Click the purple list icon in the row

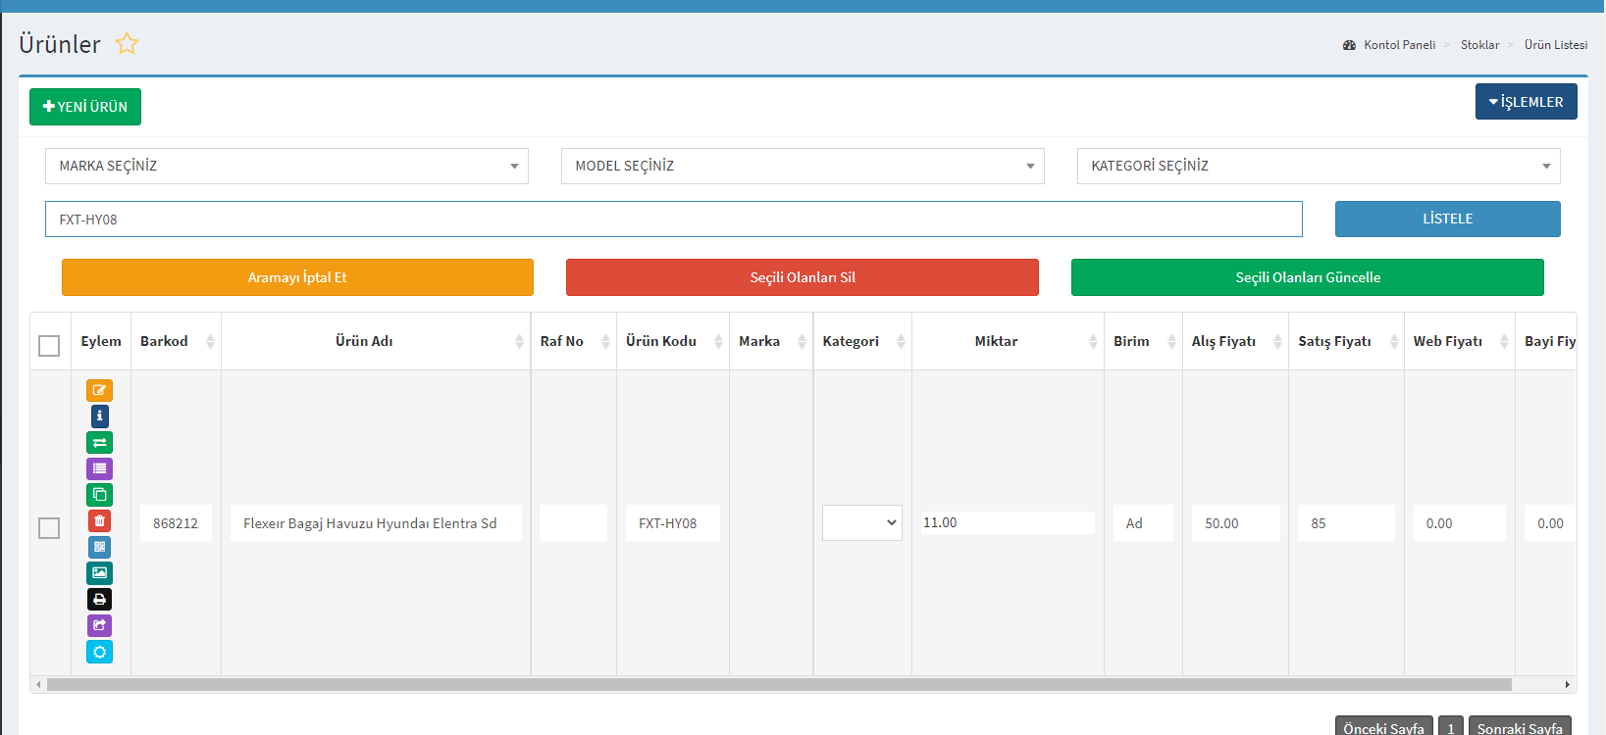point(99,468)
